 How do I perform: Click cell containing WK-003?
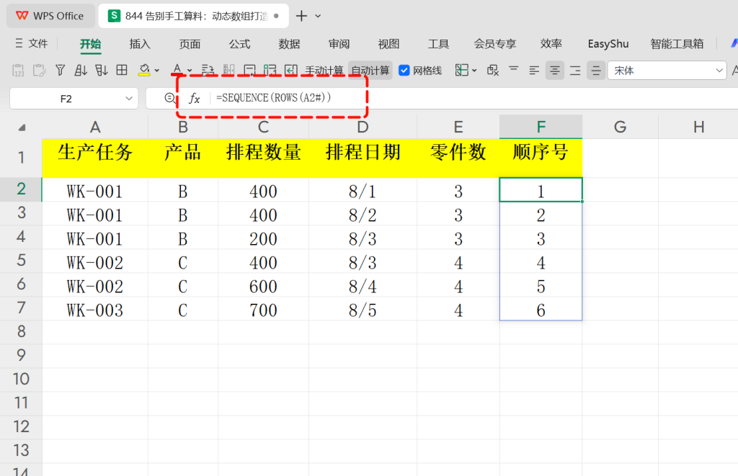[x=95, y=309]
